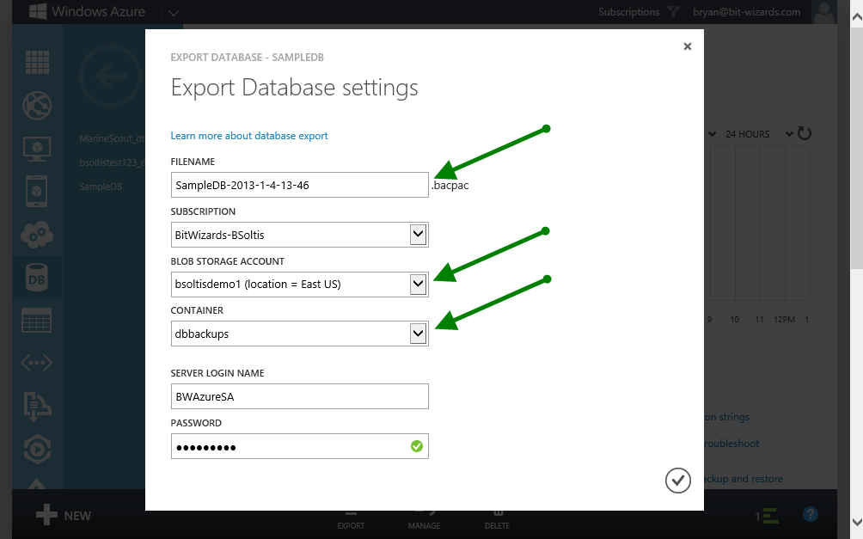Expand the chevron left of 24 HOURS
The image size is (863, 539).
pos(712,134)
